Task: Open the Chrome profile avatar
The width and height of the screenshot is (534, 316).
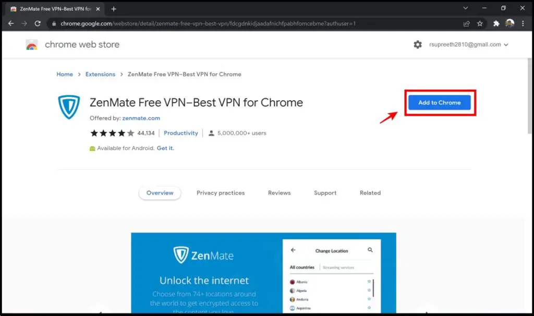Action: pyautogui.click(x=509, y=23)
